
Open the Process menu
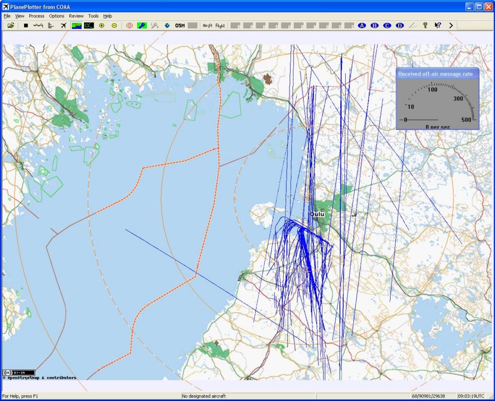tap(37, 16)
